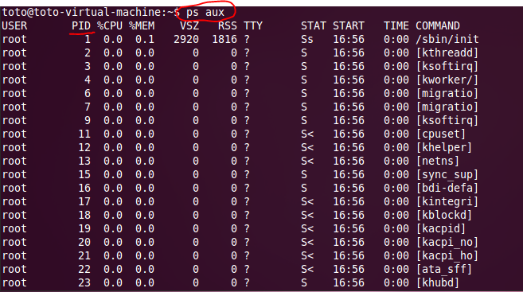Select [migratio] on the PID 6 row

point(447,93)
